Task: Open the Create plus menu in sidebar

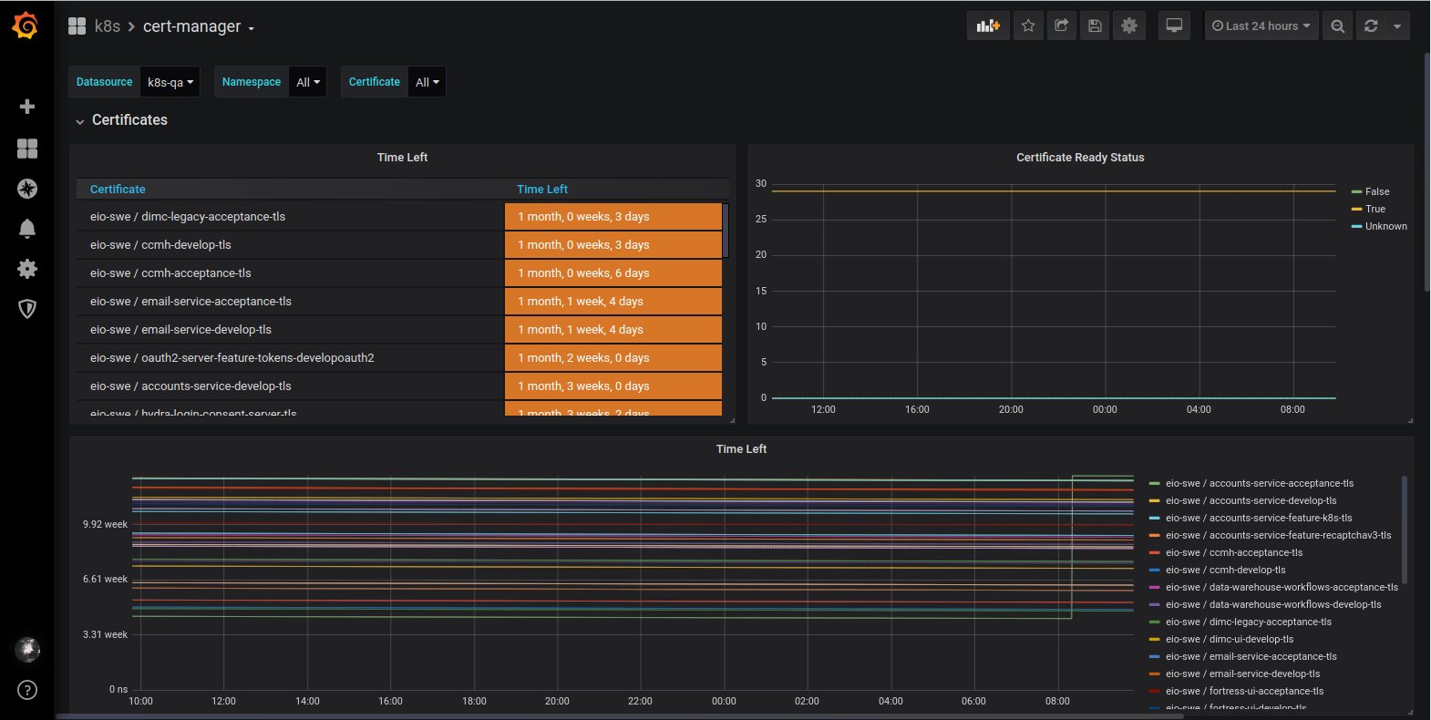Action: click(27, 107)
